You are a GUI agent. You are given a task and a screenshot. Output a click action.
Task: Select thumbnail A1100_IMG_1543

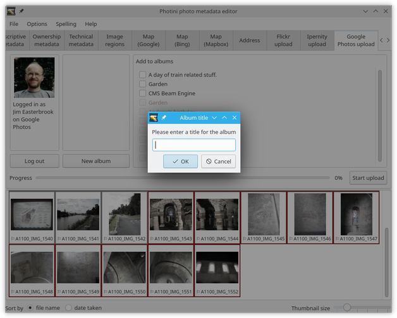point(171,218)
